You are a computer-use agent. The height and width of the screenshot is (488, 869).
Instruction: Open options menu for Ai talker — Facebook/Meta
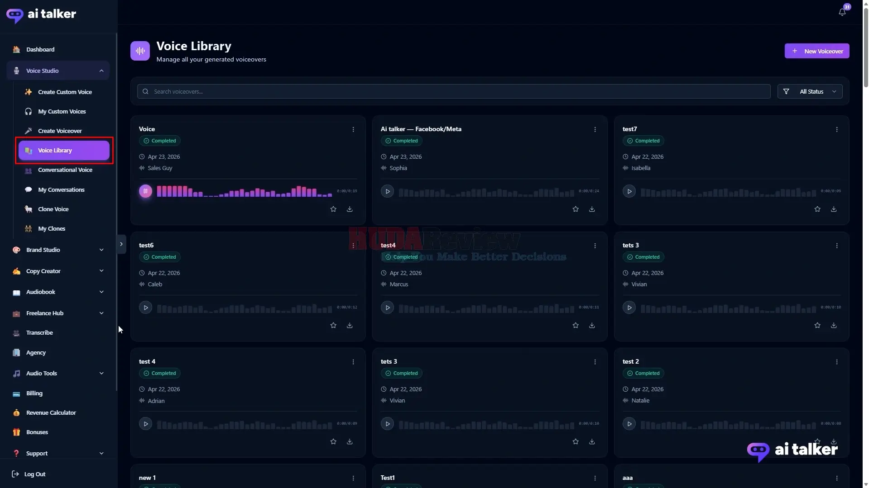595,129
